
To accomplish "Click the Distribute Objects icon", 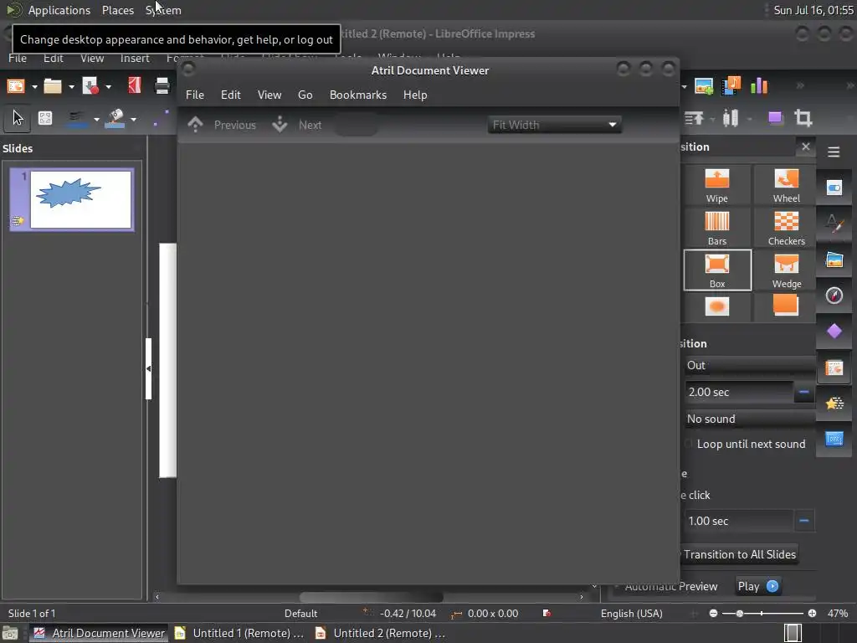I will coord(731,118).
